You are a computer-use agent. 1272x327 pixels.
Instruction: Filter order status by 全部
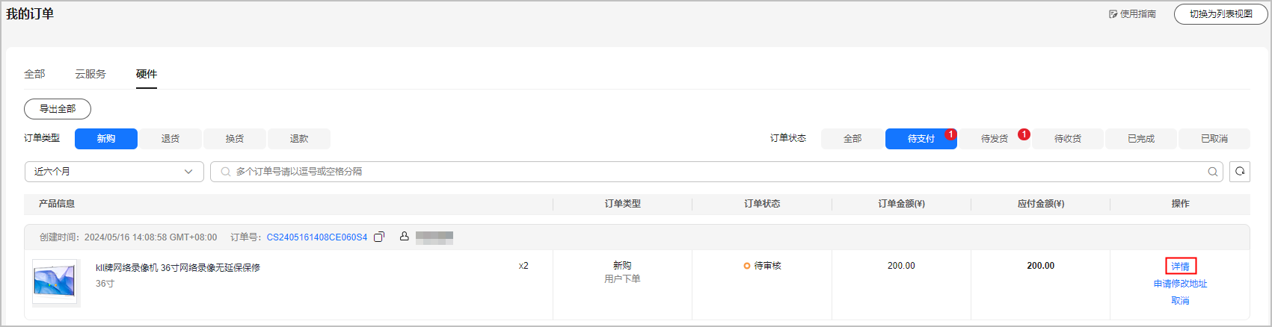pos(852,139)
